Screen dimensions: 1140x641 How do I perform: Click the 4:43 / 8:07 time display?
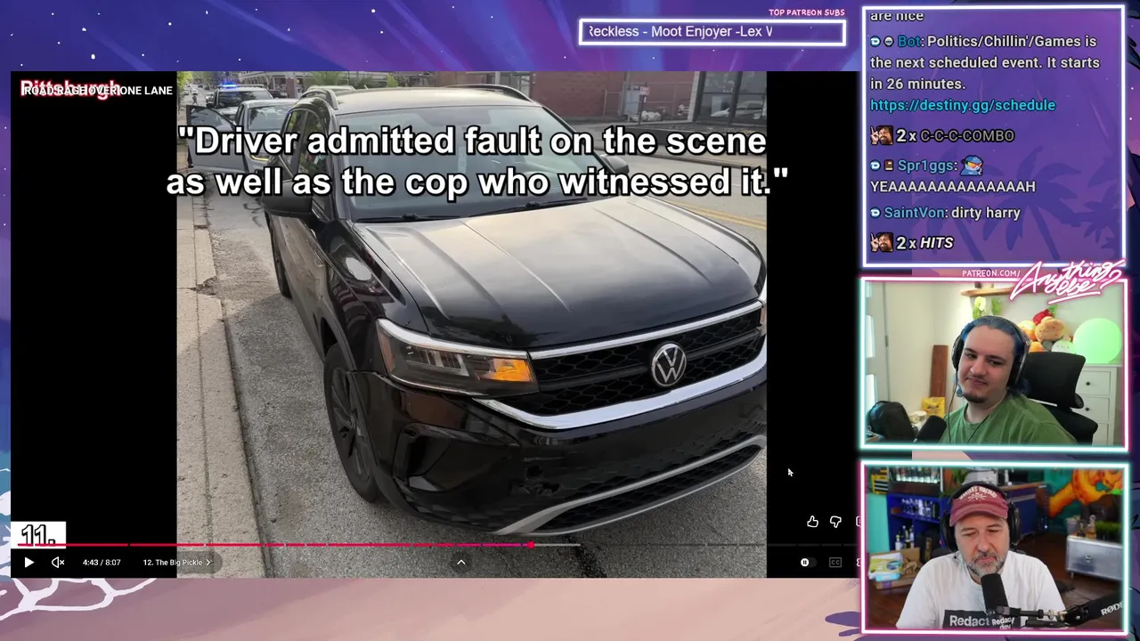click(102, 563)
